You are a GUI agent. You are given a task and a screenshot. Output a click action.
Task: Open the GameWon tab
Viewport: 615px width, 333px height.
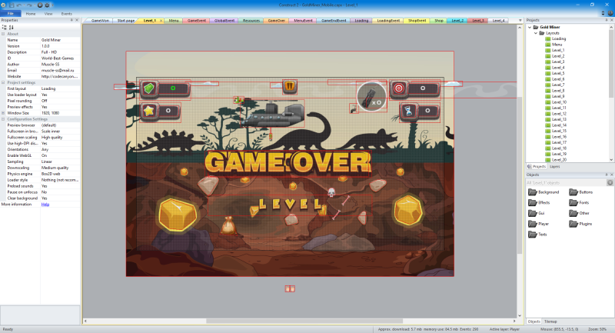tap(100, 21)
